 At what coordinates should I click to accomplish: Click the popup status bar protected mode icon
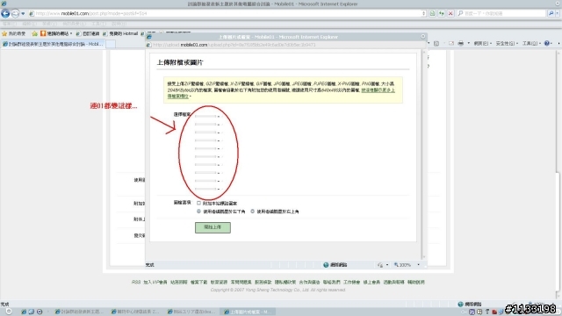click(x=380, y=265)
